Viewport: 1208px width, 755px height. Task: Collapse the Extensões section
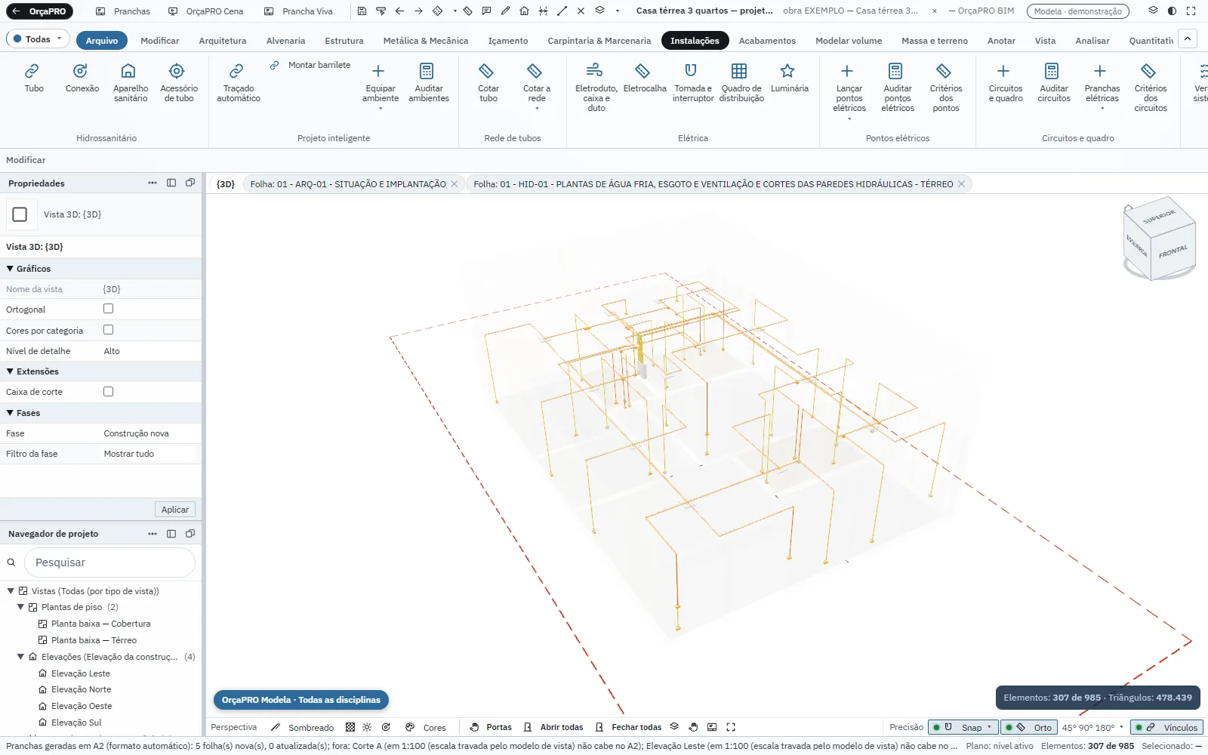[10, 371]
